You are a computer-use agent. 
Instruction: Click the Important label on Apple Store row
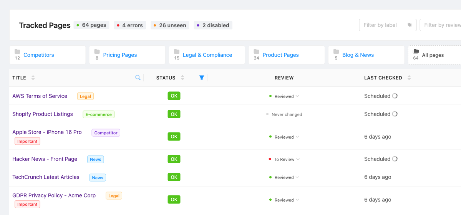coord(27,141)
